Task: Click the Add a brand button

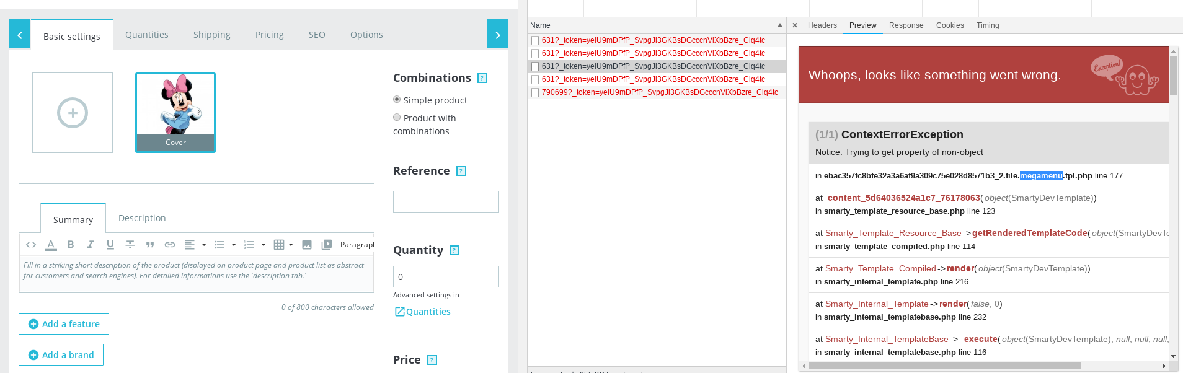Action: click(x=61, y=355)
